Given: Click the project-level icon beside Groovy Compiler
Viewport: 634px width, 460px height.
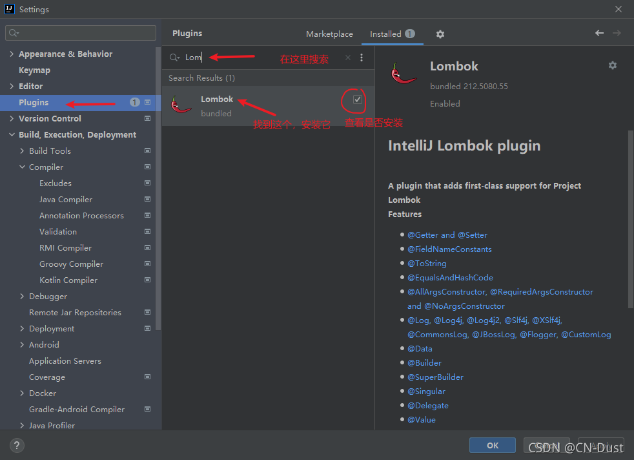Looking at the screenshot, I should [x=148, y=264].
